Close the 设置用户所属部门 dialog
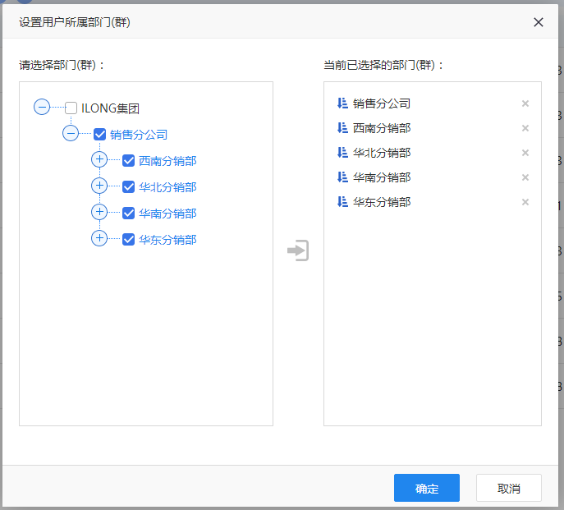564x510 pixels. [x=539, y=22]
